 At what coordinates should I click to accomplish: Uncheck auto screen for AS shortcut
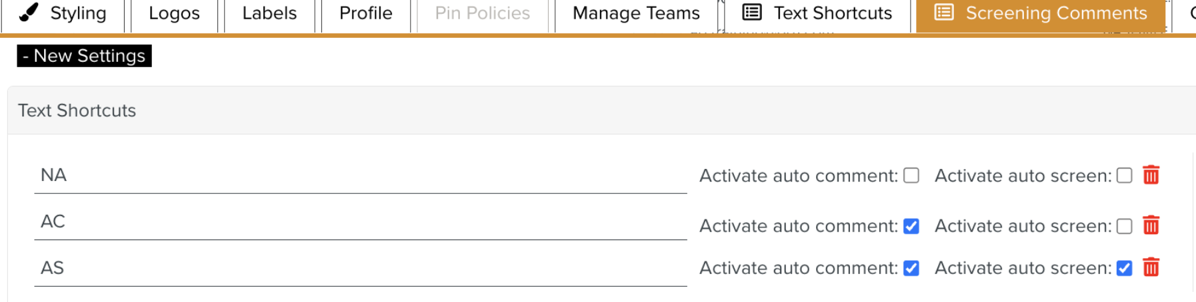point(1125,268)
